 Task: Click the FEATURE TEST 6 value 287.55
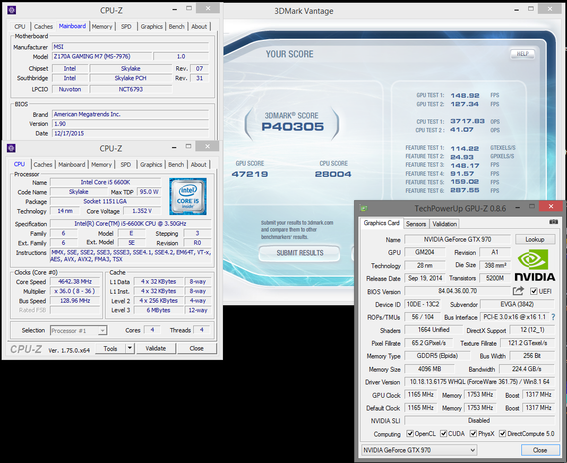[465, 190]
